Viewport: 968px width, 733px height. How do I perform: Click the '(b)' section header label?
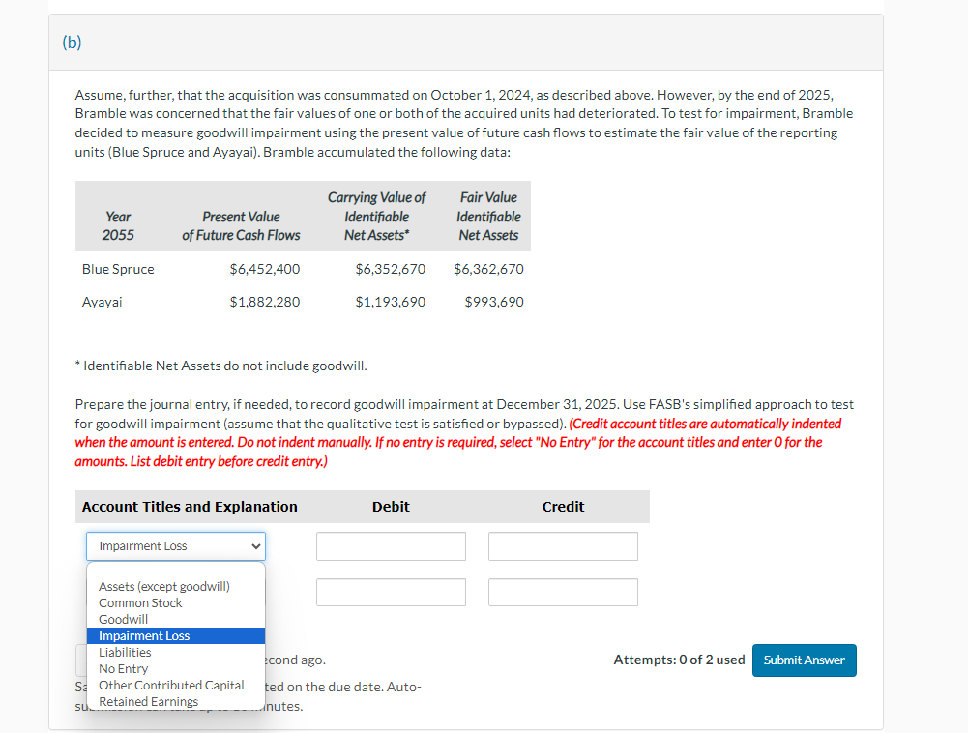point(72,42)
